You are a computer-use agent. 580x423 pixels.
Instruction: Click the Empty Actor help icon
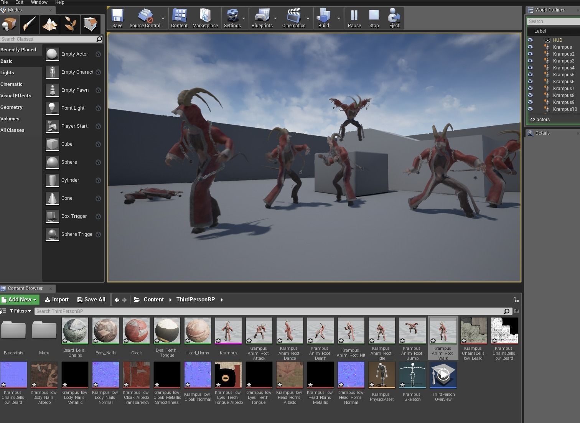point(98,54)
